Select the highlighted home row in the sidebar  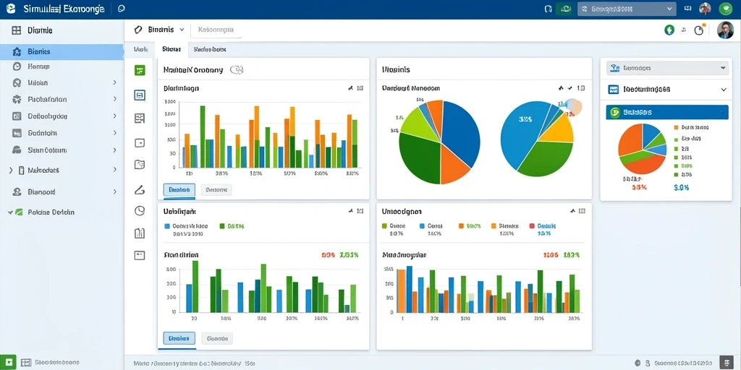(62, 52)
